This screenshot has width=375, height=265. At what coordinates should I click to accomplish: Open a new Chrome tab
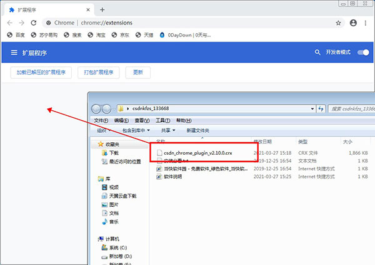102,10
